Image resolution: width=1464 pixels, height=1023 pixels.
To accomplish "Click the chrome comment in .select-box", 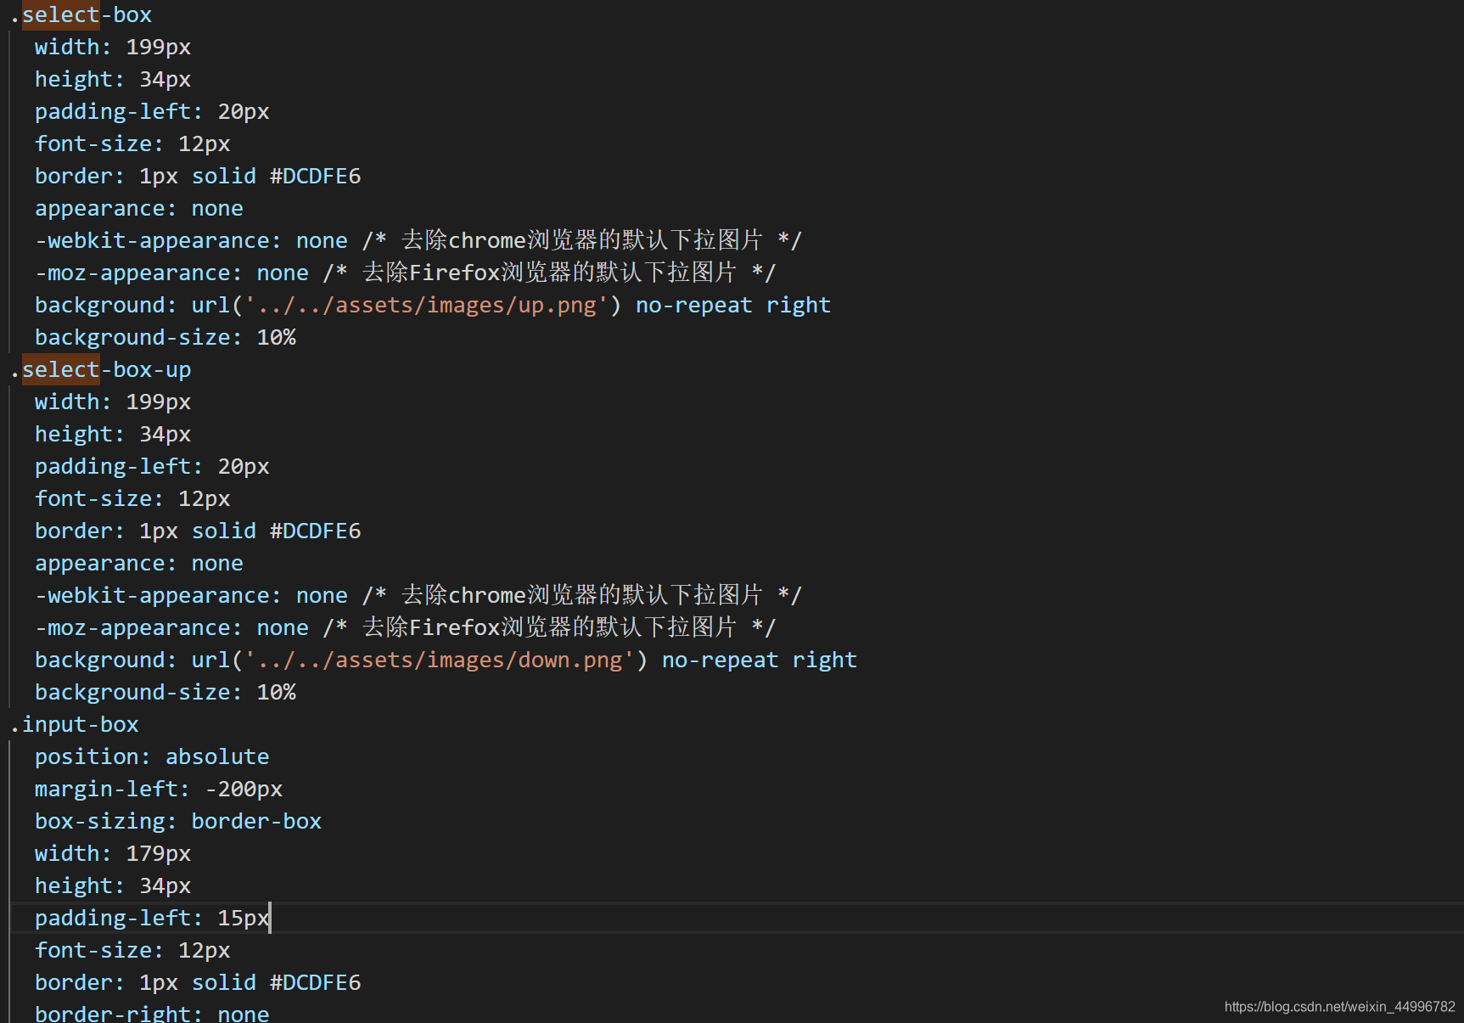I will coord(581,241).
